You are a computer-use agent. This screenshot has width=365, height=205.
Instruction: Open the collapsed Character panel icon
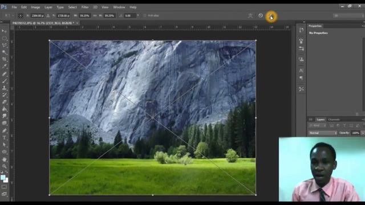(x=301, y=70)
